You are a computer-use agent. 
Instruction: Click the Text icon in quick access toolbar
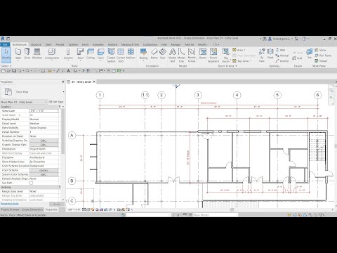pos(68,70)
